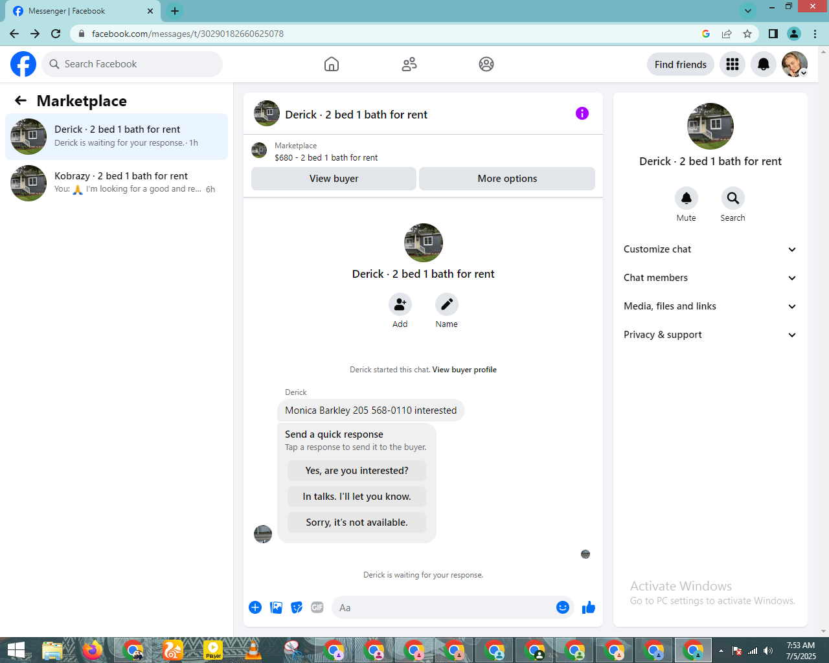Viewport: 829px width, 663px height.
Task: Click the Search Facebook field
Action: click(x=132, y=64)
